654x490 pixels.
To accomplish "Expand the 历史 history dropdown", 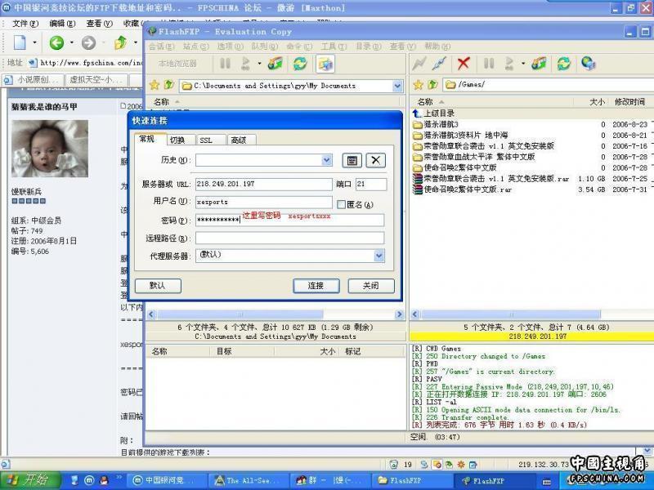I will (326, 160).
